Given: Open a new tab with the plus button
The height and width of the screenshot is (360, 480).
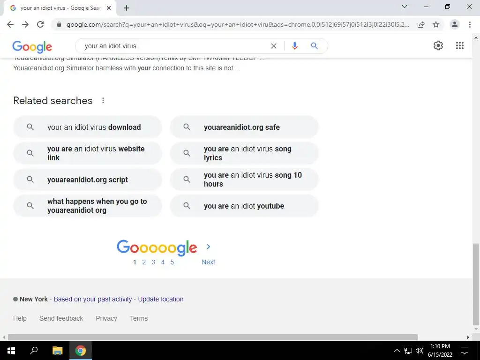Looking at the screenshot, I should (x=127, y=8).
